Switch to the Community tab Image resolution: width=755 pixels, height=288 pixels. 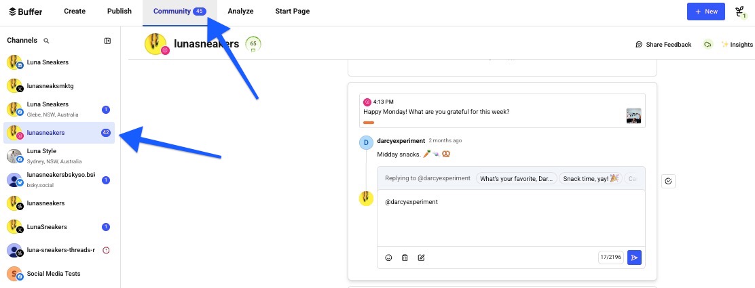click(180, 11)
